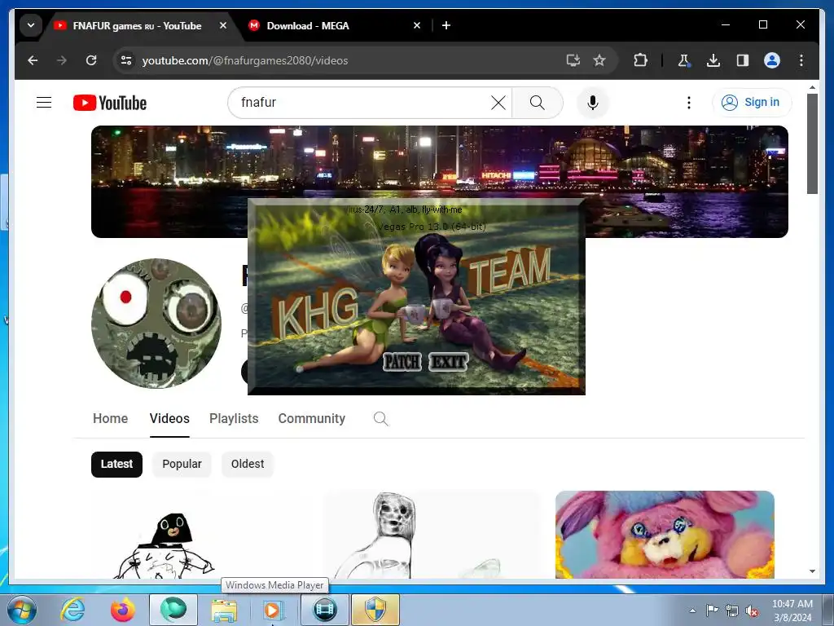Image resolution: width=834 pixels, height=626 pixels.
Task: Open File Explorer folder taskbar icon
Action: coord(224,610)
